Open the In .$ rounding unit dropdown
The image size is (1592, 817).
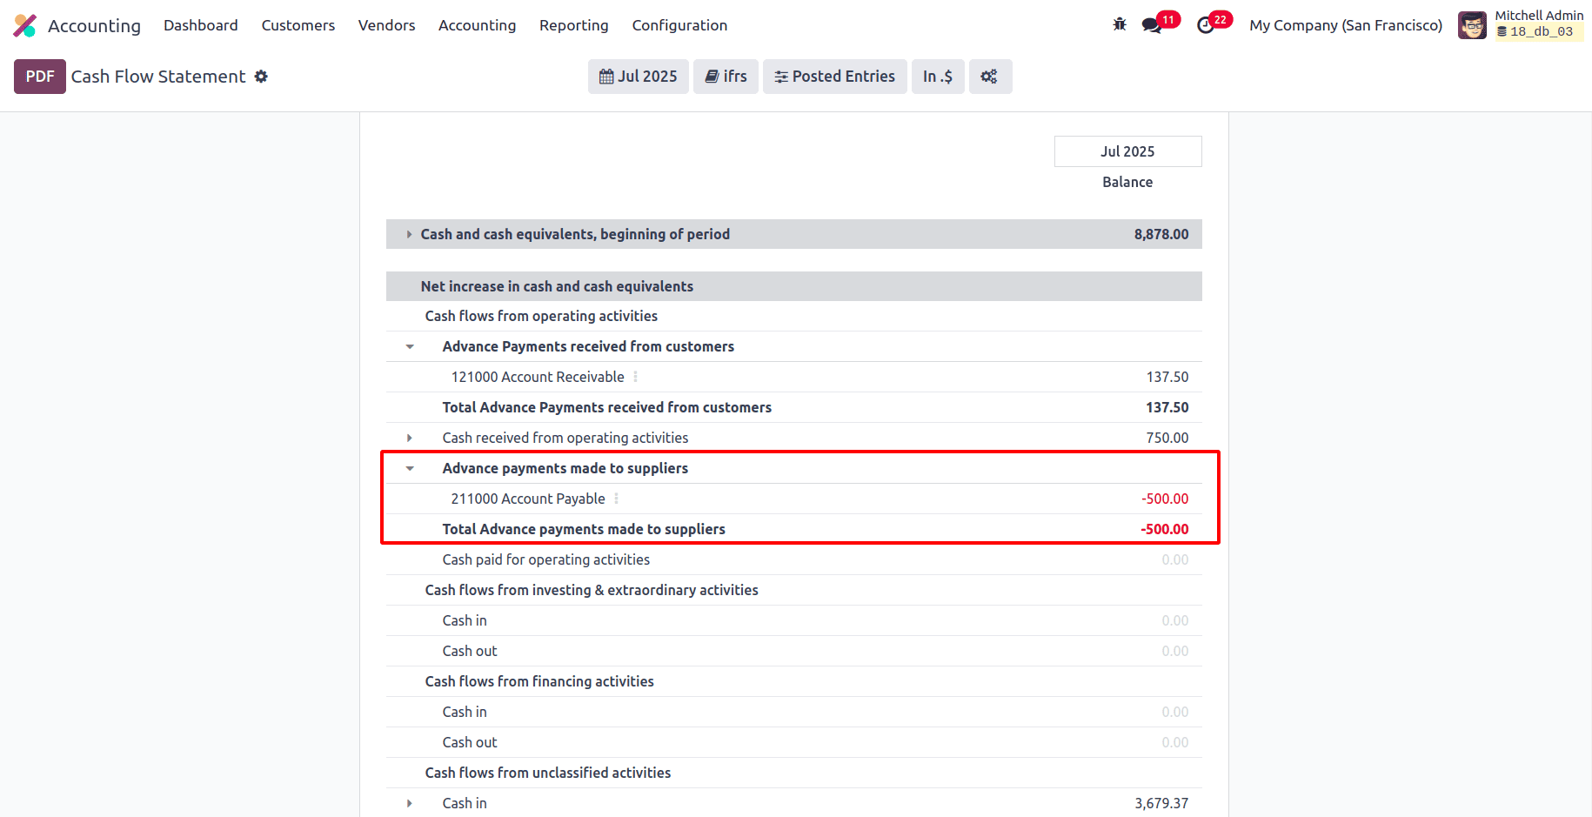[938, 77]
